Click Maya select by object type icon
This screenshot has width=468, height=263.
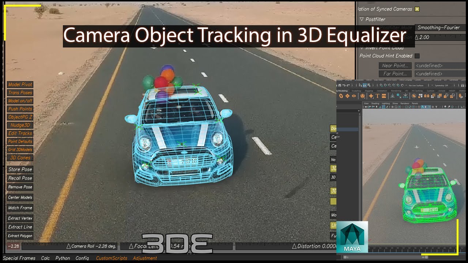(x=365, y=85)
